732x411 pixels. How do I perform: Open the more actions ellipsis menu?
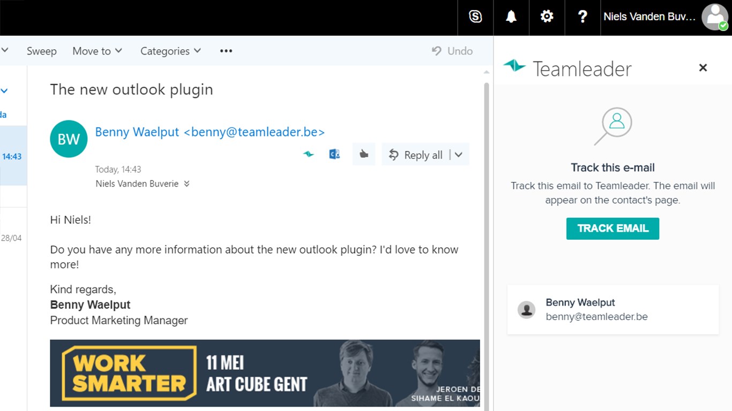[x=226, y=51]
